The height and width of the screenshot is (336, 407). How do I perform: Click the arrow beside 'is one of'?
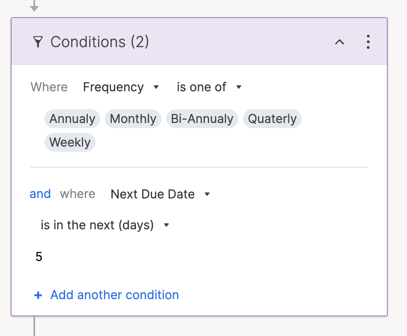pos(239,87)
